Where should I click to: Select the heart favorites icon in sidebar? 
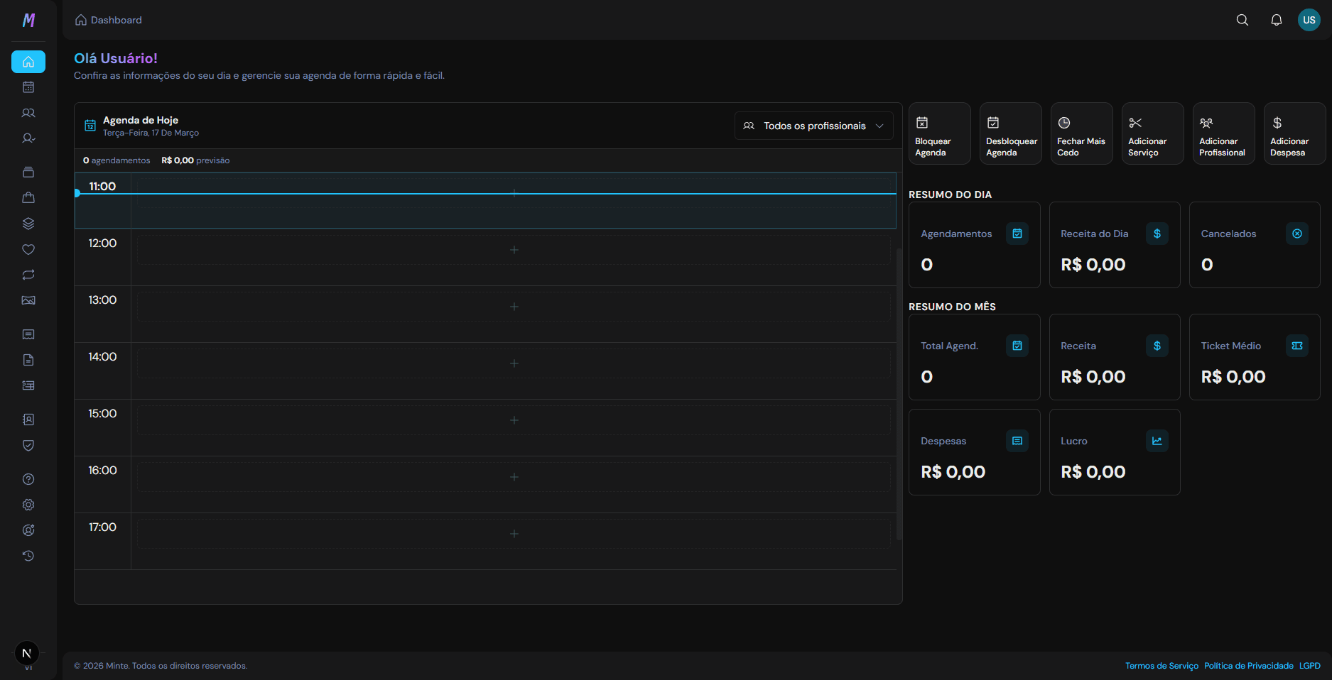point(28,249)
